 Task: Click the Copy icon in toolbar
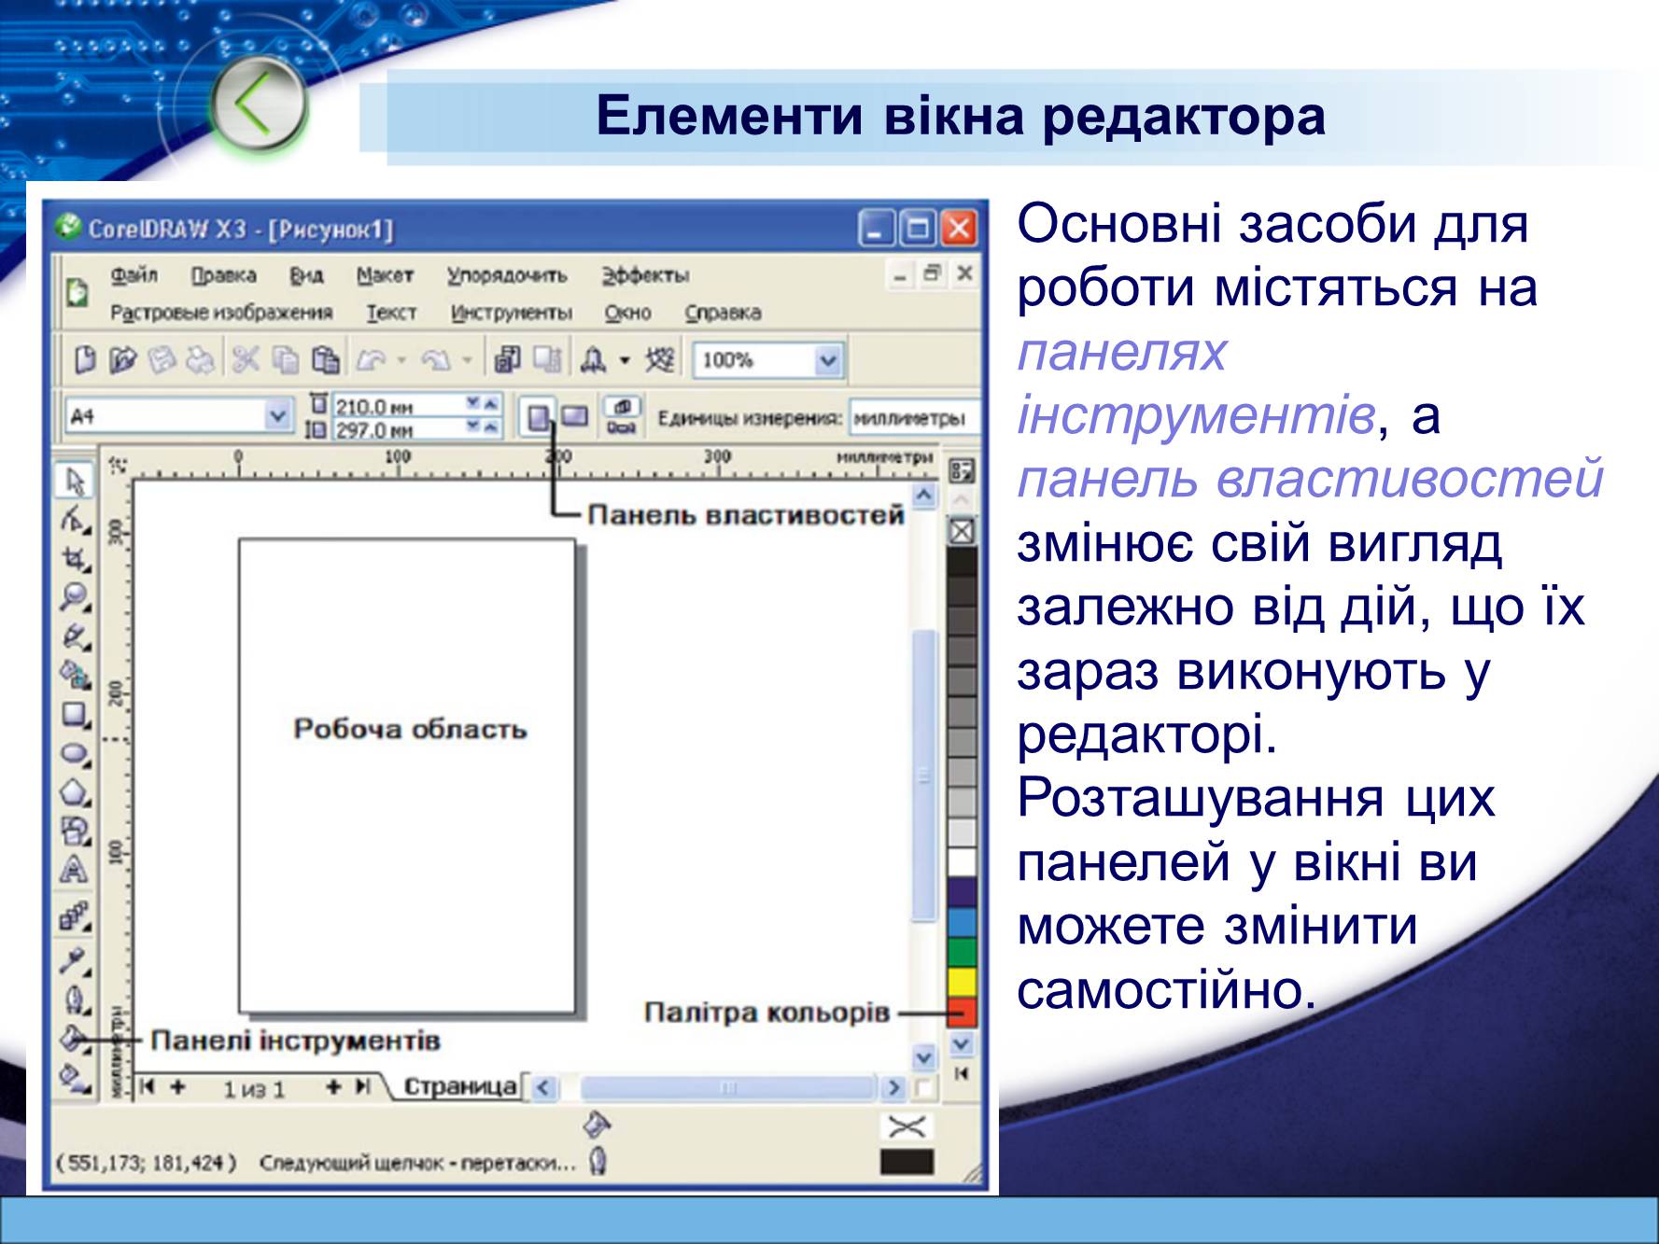click(285, 359)
